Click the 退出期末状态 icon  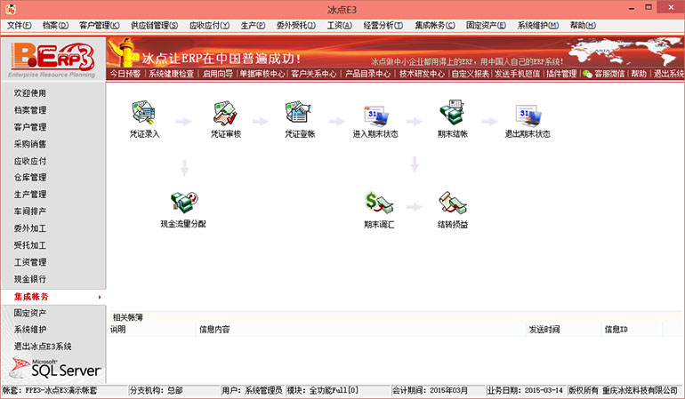click(x=528, y=116)
